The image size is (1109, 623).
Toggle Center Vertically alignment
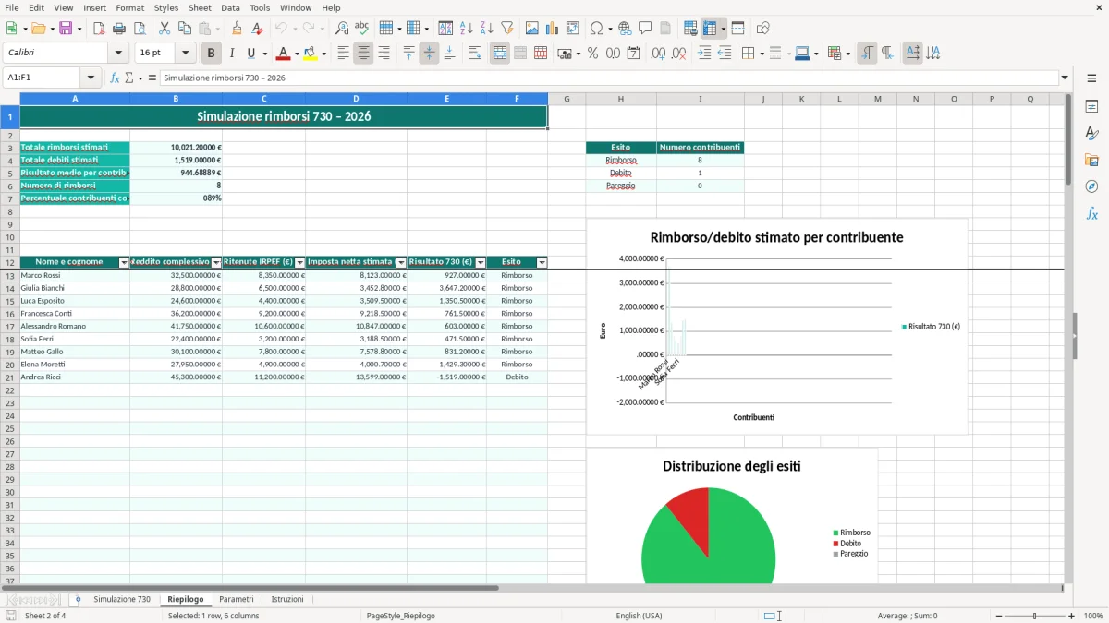(429, 54)
